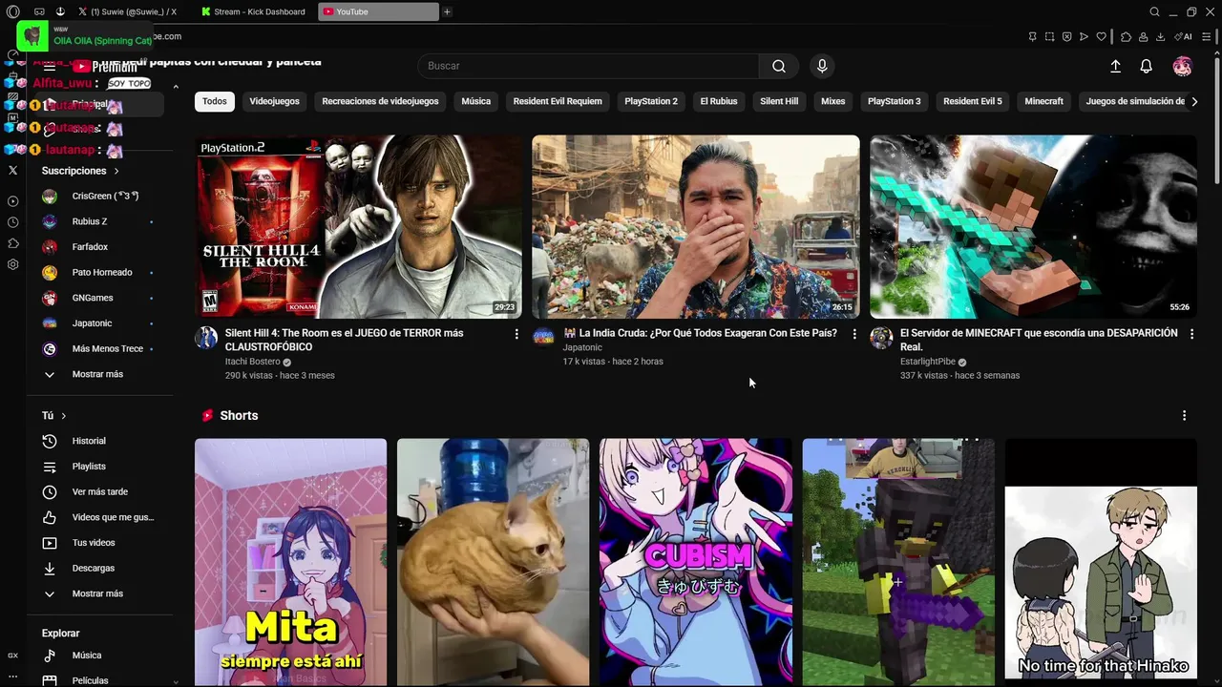Click the OIIA OIIA Spinning Cat player popup
Viewport: 1222px width, 687px height.
[x=86, y=36]
